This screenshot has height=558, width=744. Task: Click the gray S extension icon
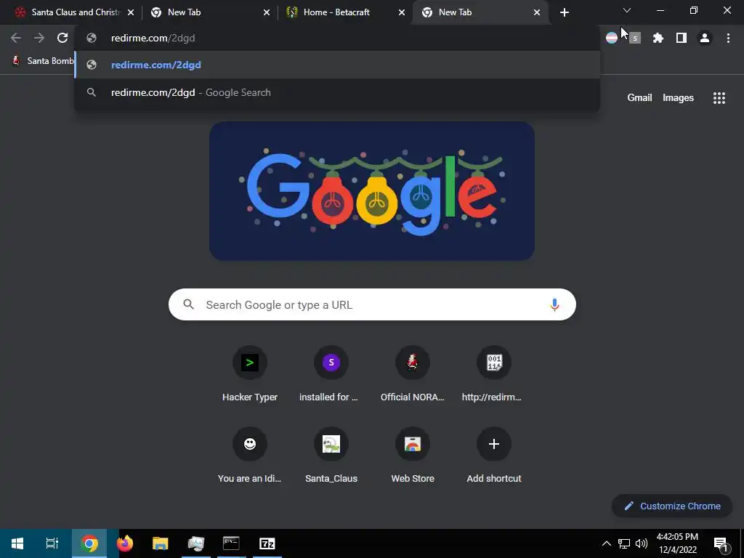pyautogui.click(x=635, y=38)
